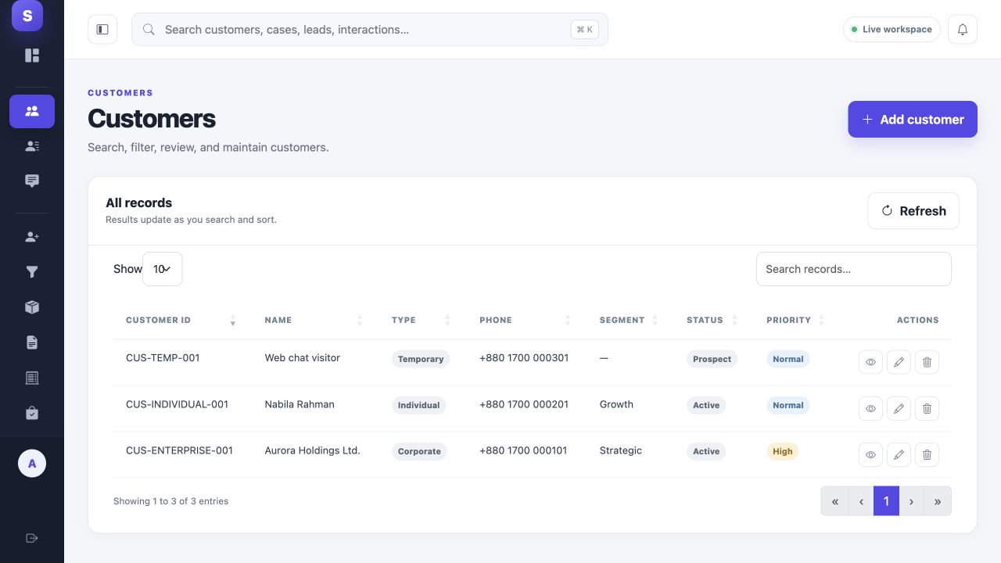
Task: Open the Show entries count dropdown
Action: (163, 269)
